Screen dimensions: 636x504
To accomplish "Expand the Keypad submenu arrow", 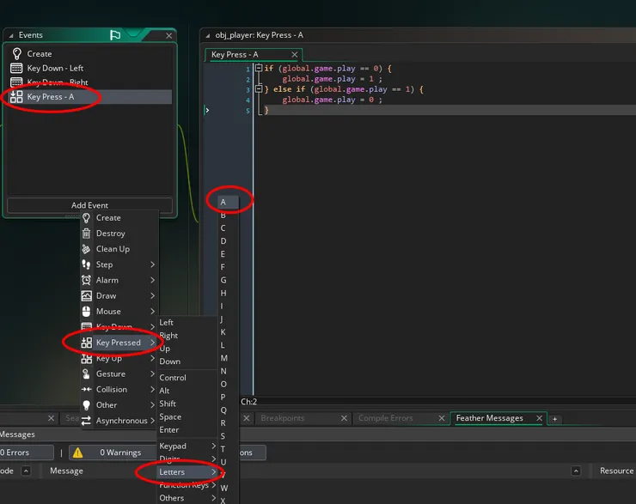I will click(213, 446).
